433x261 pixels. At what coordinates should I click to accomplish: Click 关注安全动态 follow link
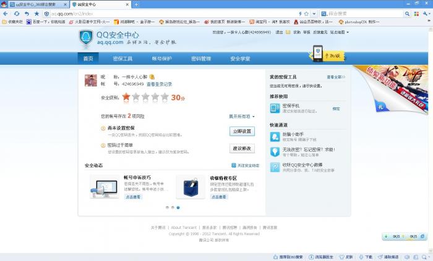tap(246, 165)
